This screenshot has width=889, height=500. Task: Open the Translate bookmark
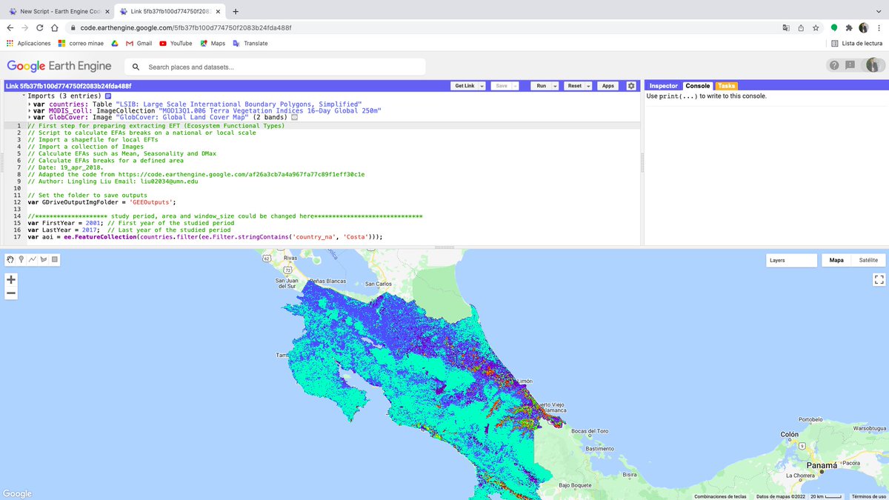pyautogui.click(x=250, y=43)
